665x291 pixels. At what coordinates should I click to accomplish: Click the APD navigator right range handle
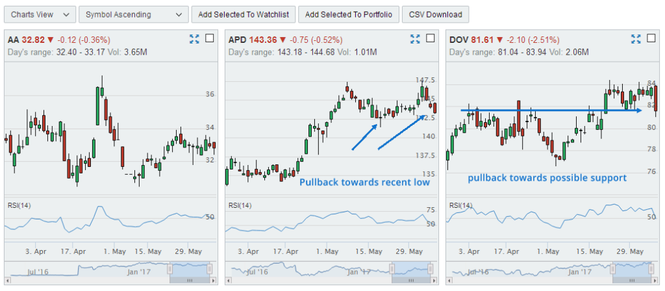coord(431,269)
